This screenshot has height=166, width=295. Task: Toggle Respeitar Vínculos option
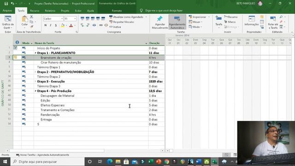[x=122, y=22]
